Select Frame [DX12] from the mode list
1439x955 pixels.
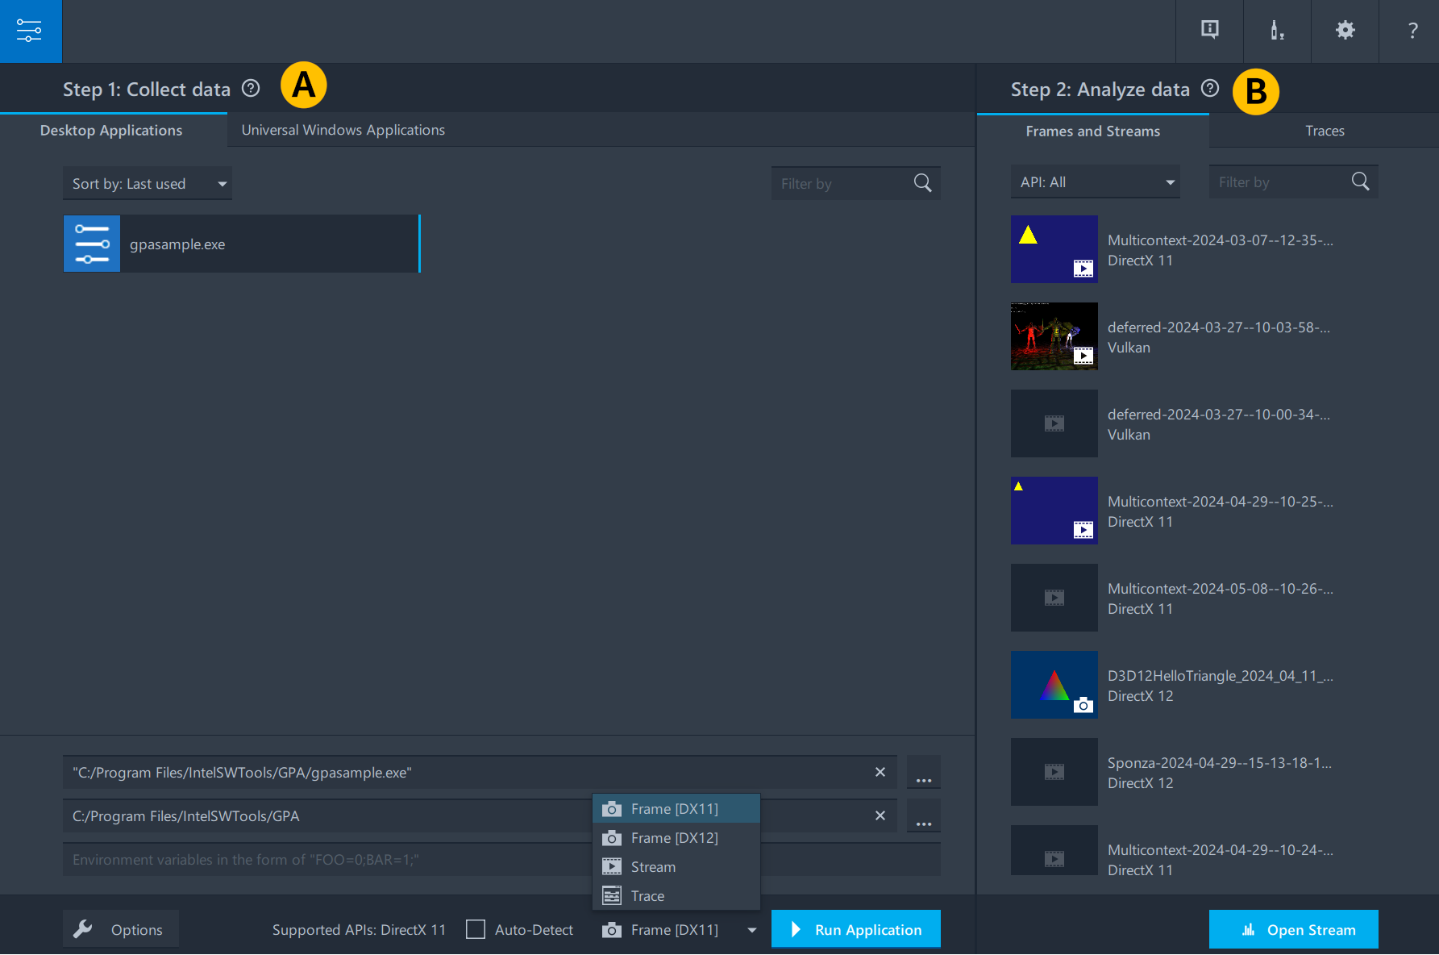(x=675, y=838)
